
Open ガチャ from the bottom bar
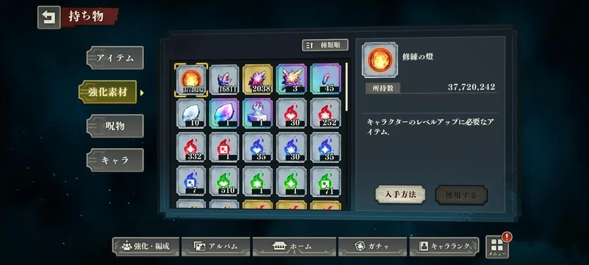[372, 246]
